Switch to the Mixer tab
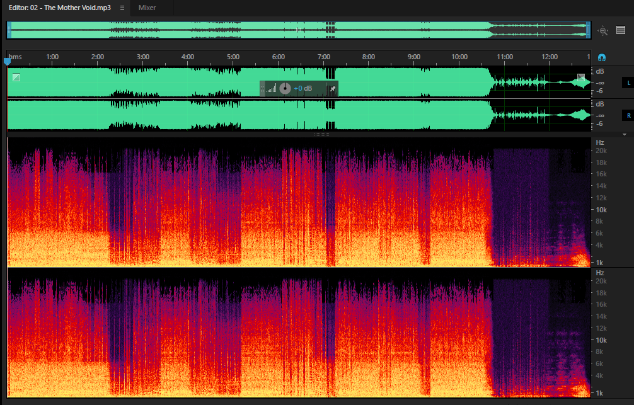 tap(147, 8)
